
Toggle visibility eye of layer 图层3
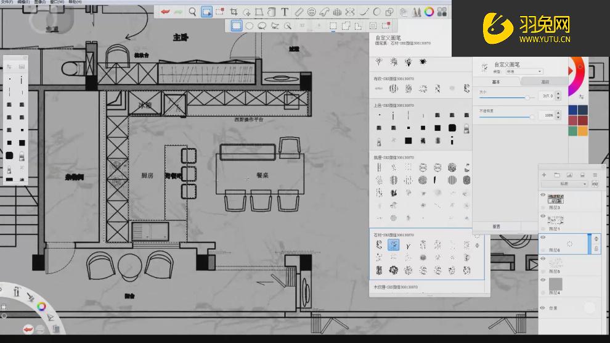[x=543, y=195]
